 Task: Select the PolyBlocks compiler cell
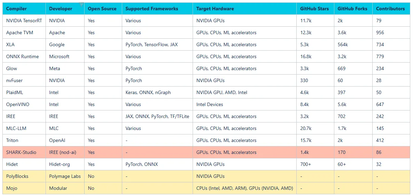(24, 176)
